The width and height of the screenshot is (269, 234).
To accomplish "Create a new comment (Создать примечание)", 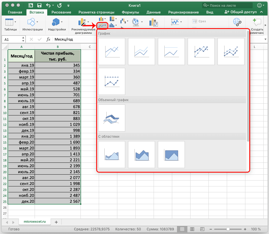I will 257,26.
